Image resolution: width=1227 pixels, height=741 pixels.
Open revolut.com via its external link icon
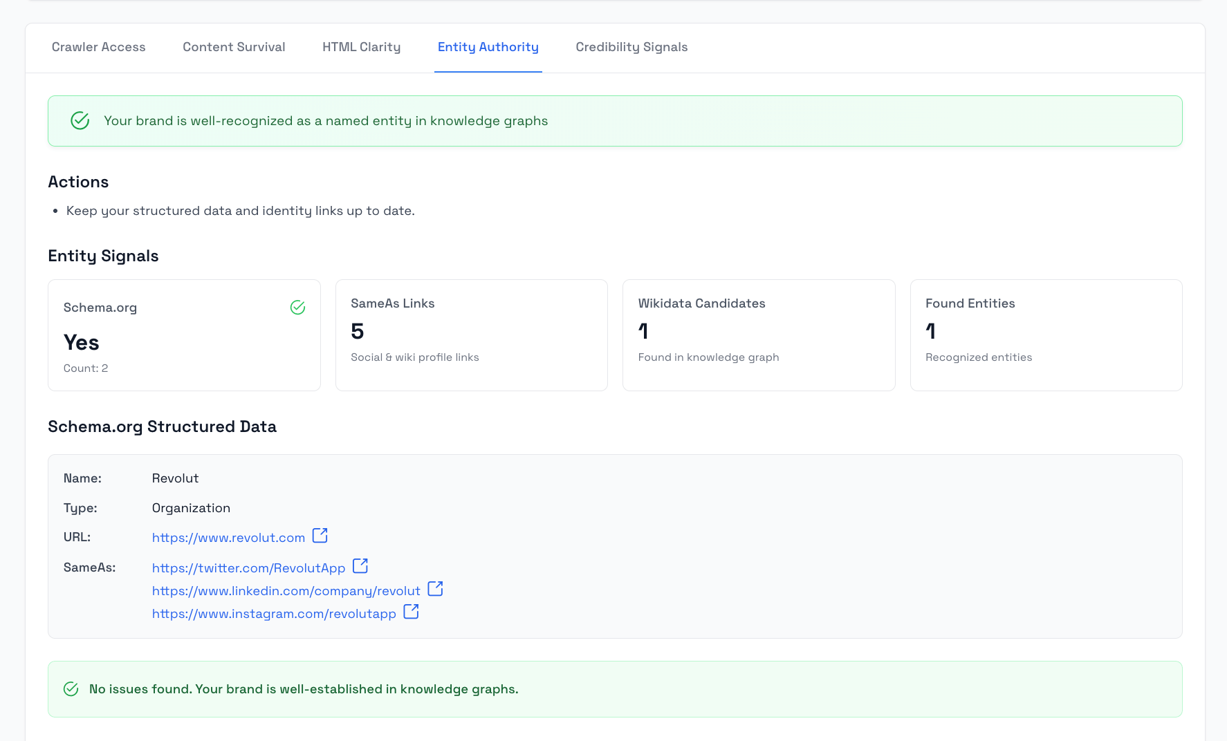point(320,535)
